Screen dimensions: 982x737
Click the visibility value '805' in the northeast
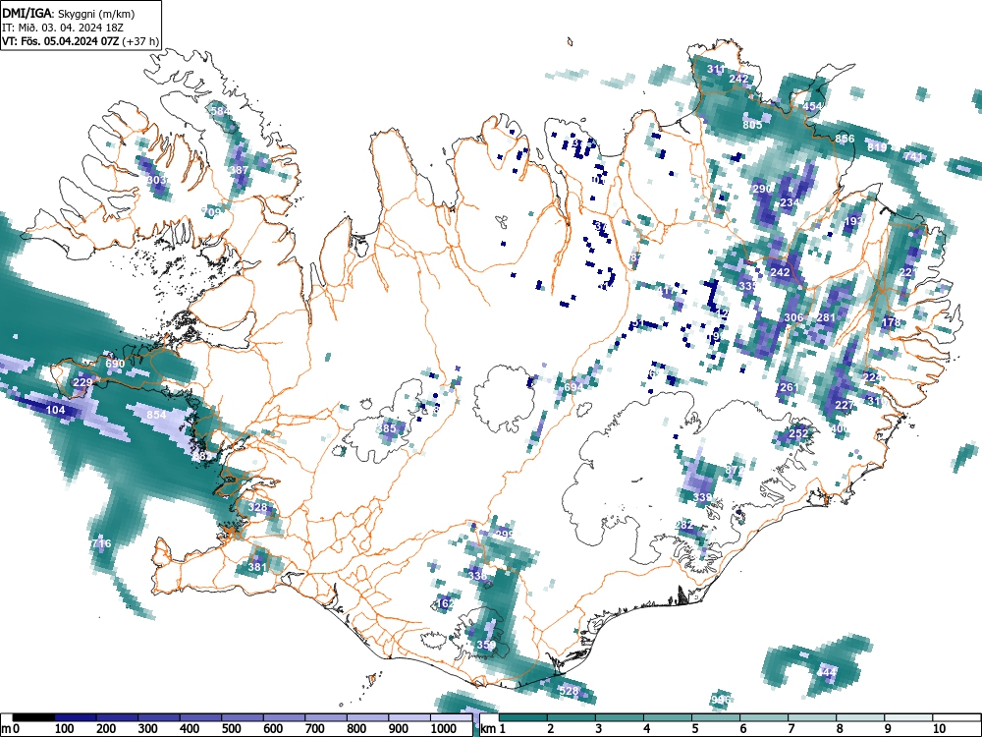click(x=752, y=125)
